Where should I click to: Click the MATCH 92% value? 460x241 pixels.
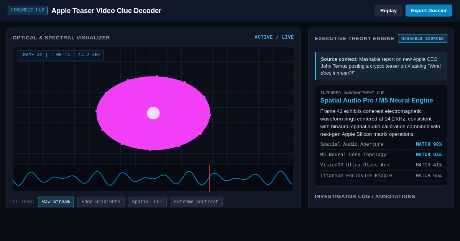click(x=429, y=155)
